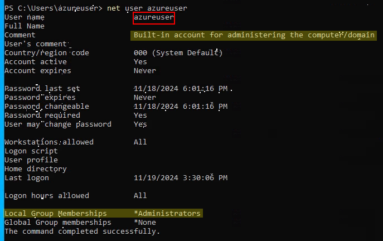Screen dimensions: 383x241
Task: Click the Account active Yes value
Action: pyautogui.click(x=140, y=62)
